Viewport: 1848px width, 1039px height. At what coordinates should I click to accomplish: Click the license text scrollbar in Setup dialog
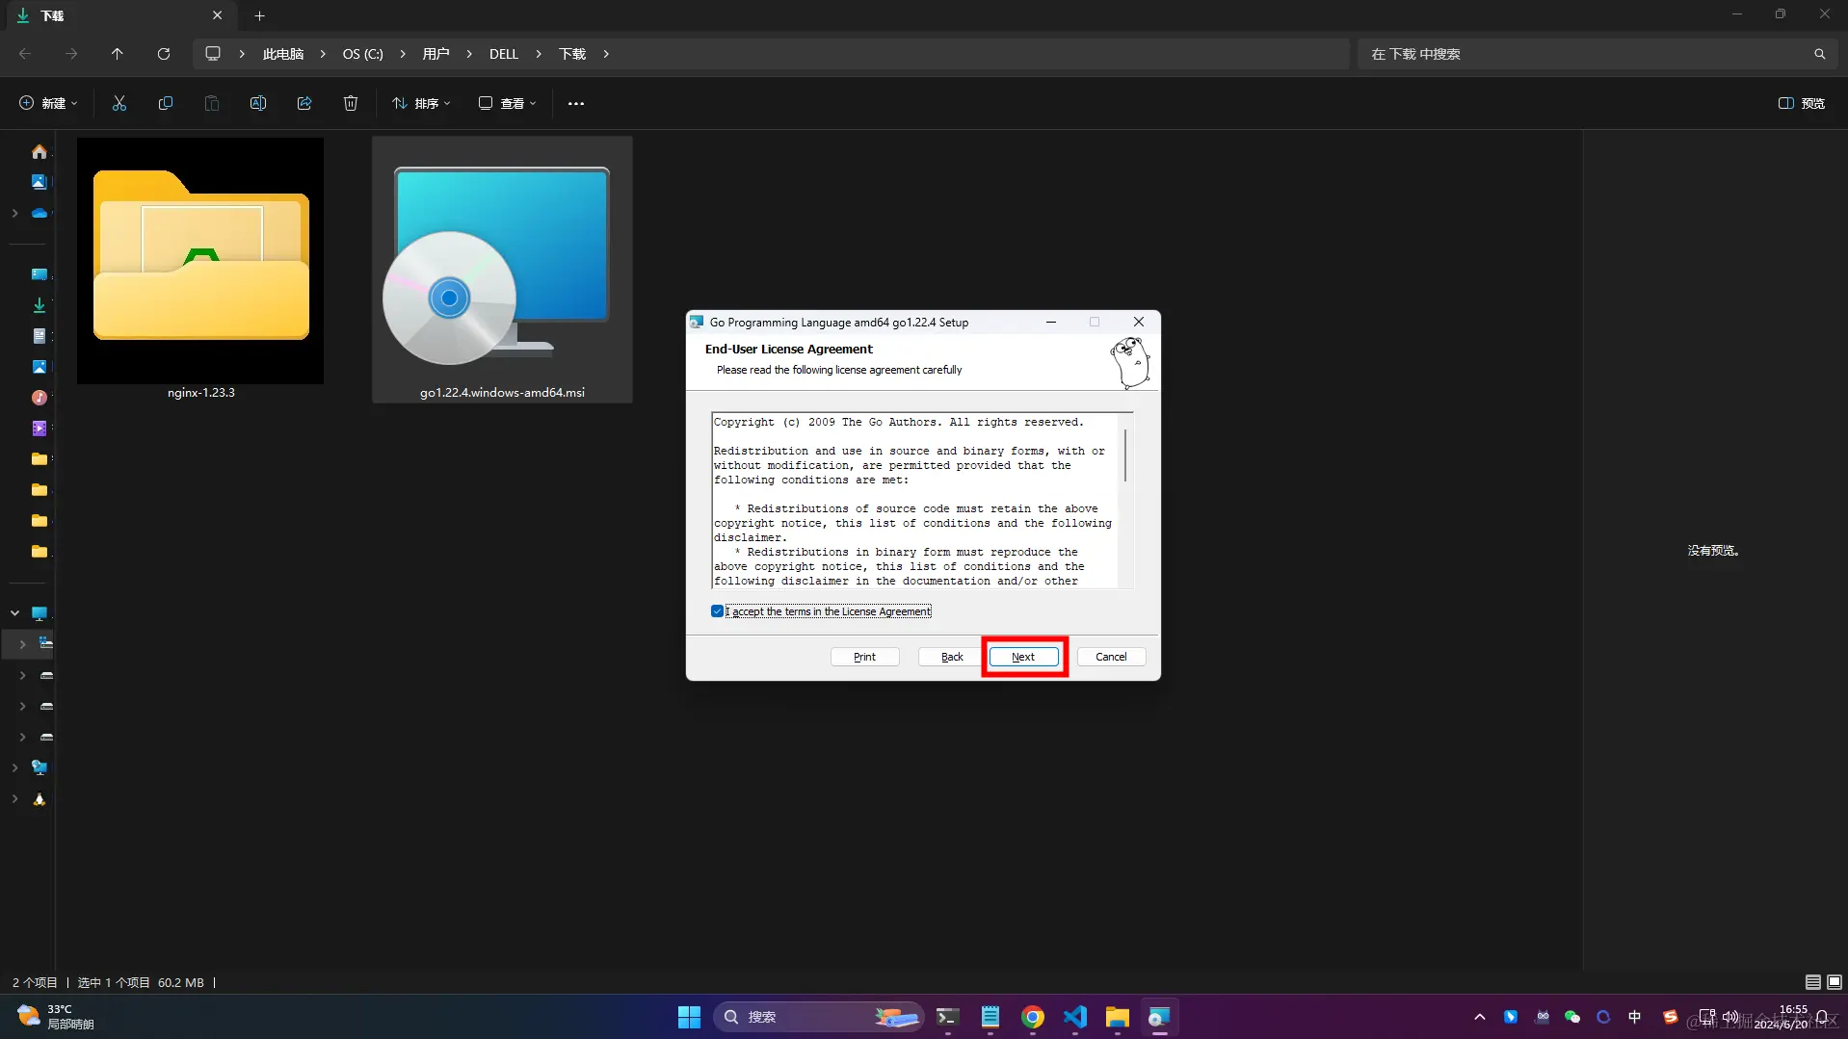pyautogui.click(x=1125, y=455)
